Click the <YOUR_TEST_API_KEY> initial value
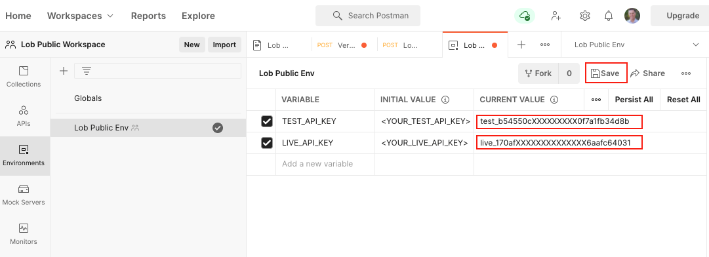 426,121
